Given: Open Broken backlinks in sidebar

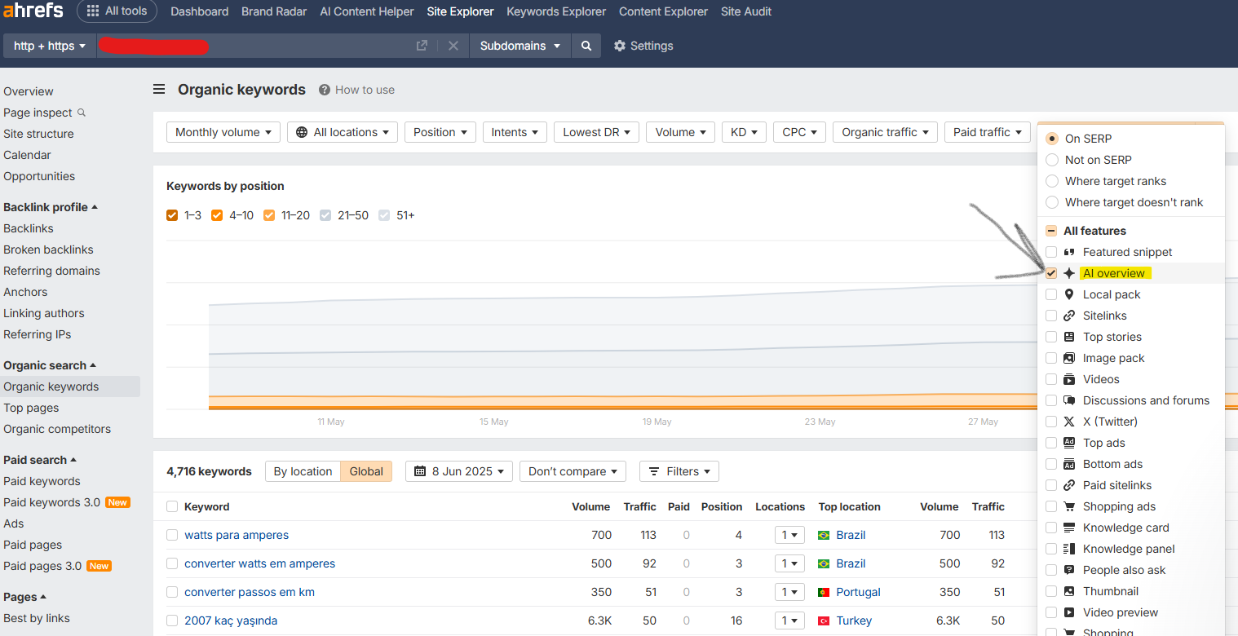Looking at the screenshot, I should pos(48,250).
